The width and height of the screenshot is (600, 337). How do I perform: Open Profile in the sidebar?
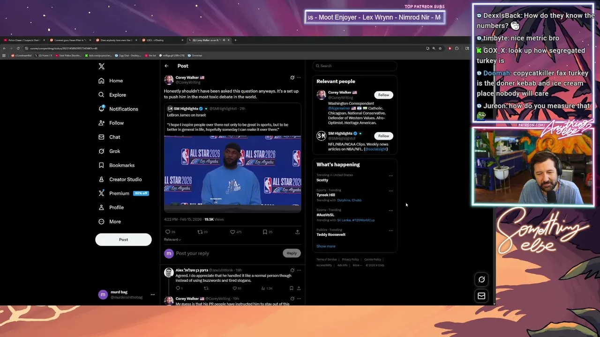click(112, 207)
